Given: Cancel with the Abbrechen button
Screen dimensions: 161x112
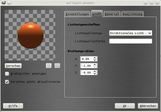Looking at the screenshot, I should click(148, 106).
